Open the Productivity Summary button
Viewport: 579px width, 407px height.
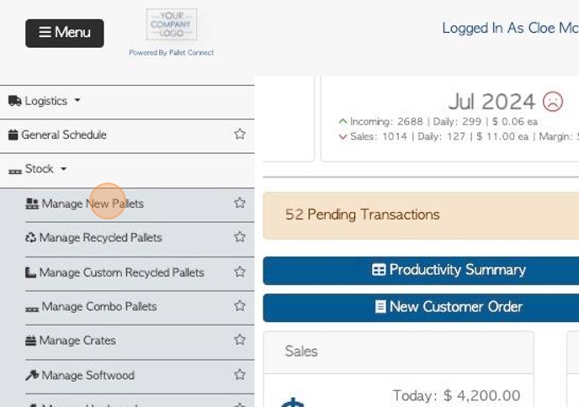click(421, 271)
